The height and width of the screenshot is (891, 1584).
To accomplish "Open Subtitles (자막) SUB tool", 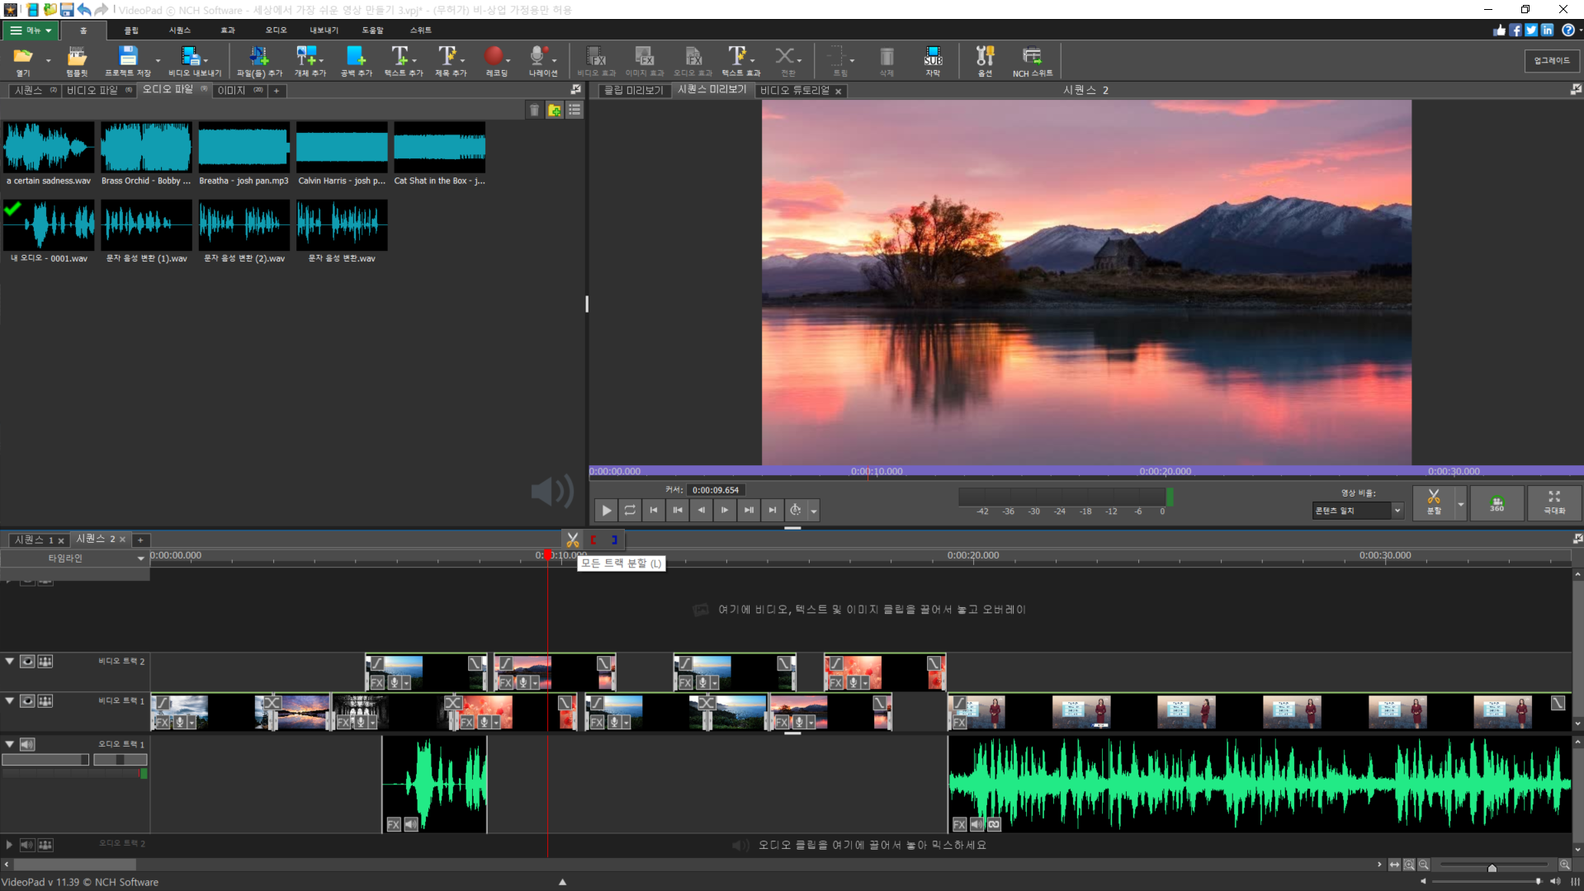I will pos(933,60).
